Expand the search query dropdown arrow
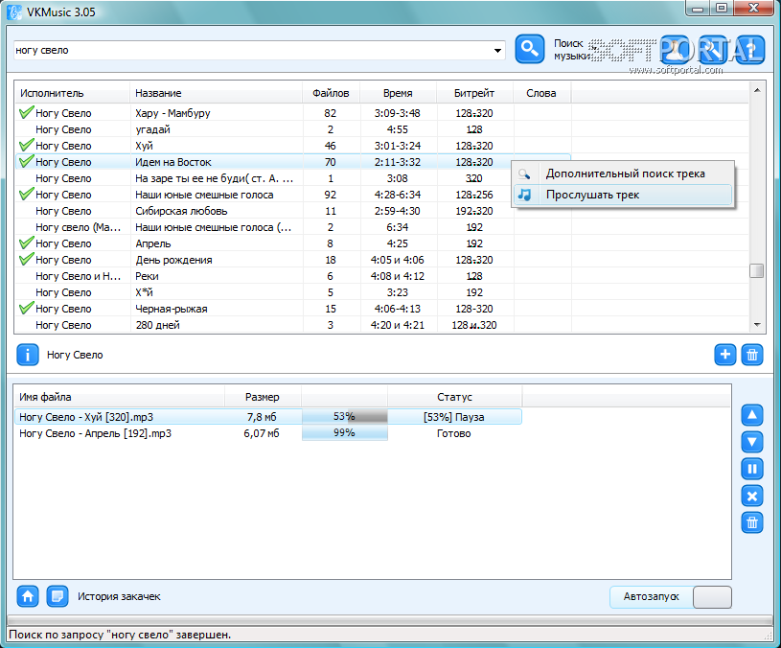Screen dimensions: 781x648 [x=497, y=50]
